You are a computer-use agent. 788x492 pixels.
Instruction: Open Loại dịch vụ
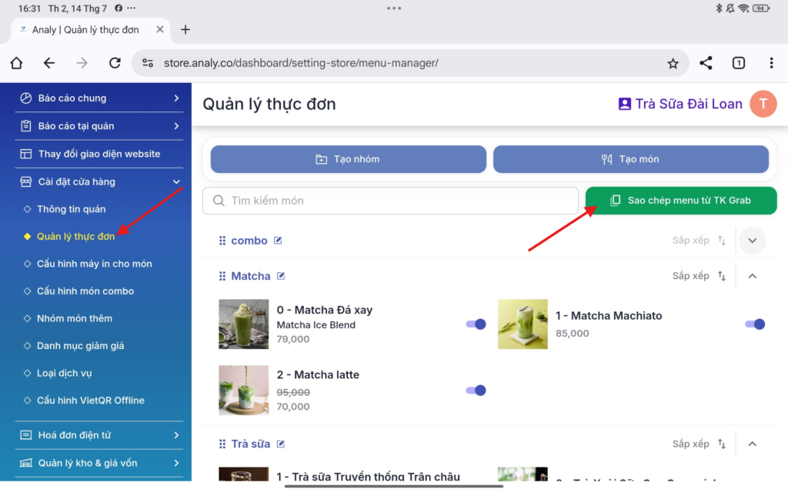65,373
